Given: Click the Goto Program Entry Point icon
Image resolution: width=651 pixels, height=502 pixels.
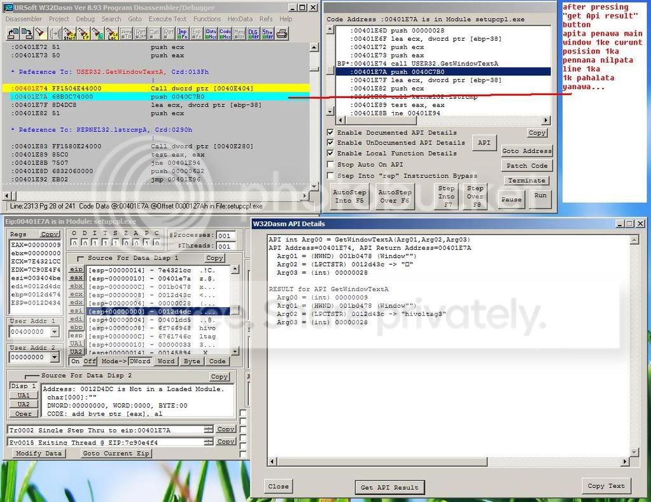Looking at the screenshot, I should [x=83, y=33].
